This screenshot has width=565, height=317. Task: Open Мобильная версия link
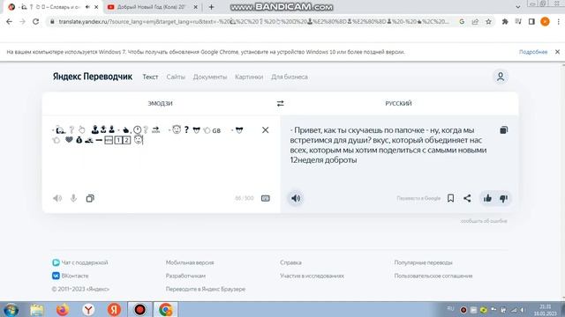coord(190,262)
